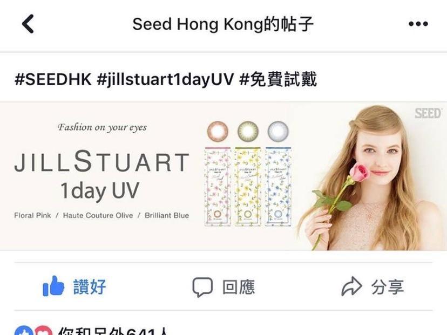
Task: Select the Brilliant Blue lens swatch
Action: tap(278, 131)
